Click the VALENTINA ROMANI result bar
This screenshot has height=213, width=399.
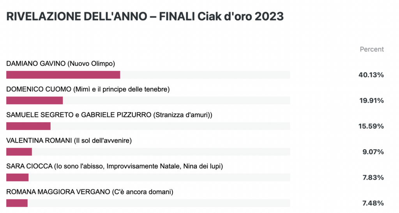pos(148,152)
